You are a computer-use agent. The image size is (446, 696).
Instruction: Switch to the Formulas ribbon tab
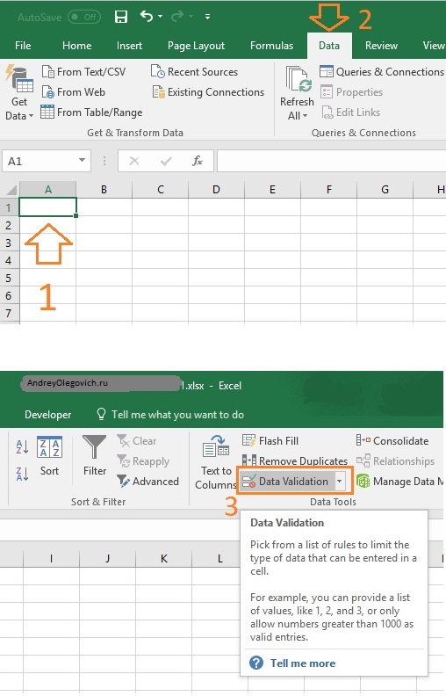(271, 46)
